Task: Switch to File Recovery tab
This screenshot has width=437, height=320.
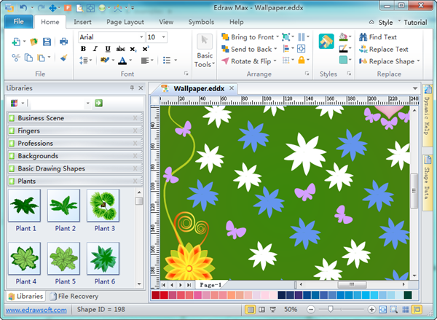Action: [x=74, y=296]
